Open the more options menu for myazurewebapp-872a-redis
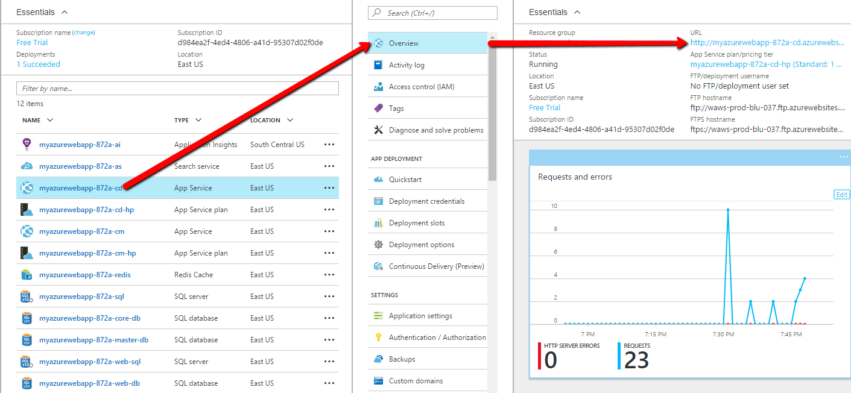This screenshot has height=393, width=851. coord(329,275)
